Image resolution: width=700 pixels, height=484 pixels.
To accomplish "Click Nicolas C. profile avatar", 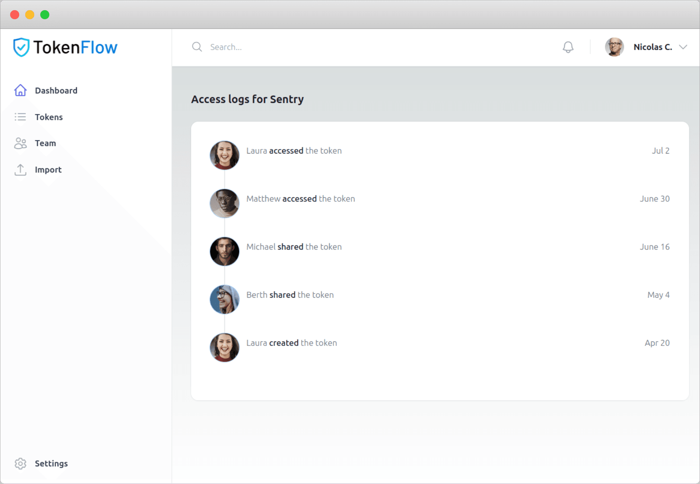I will pos(614,47).
